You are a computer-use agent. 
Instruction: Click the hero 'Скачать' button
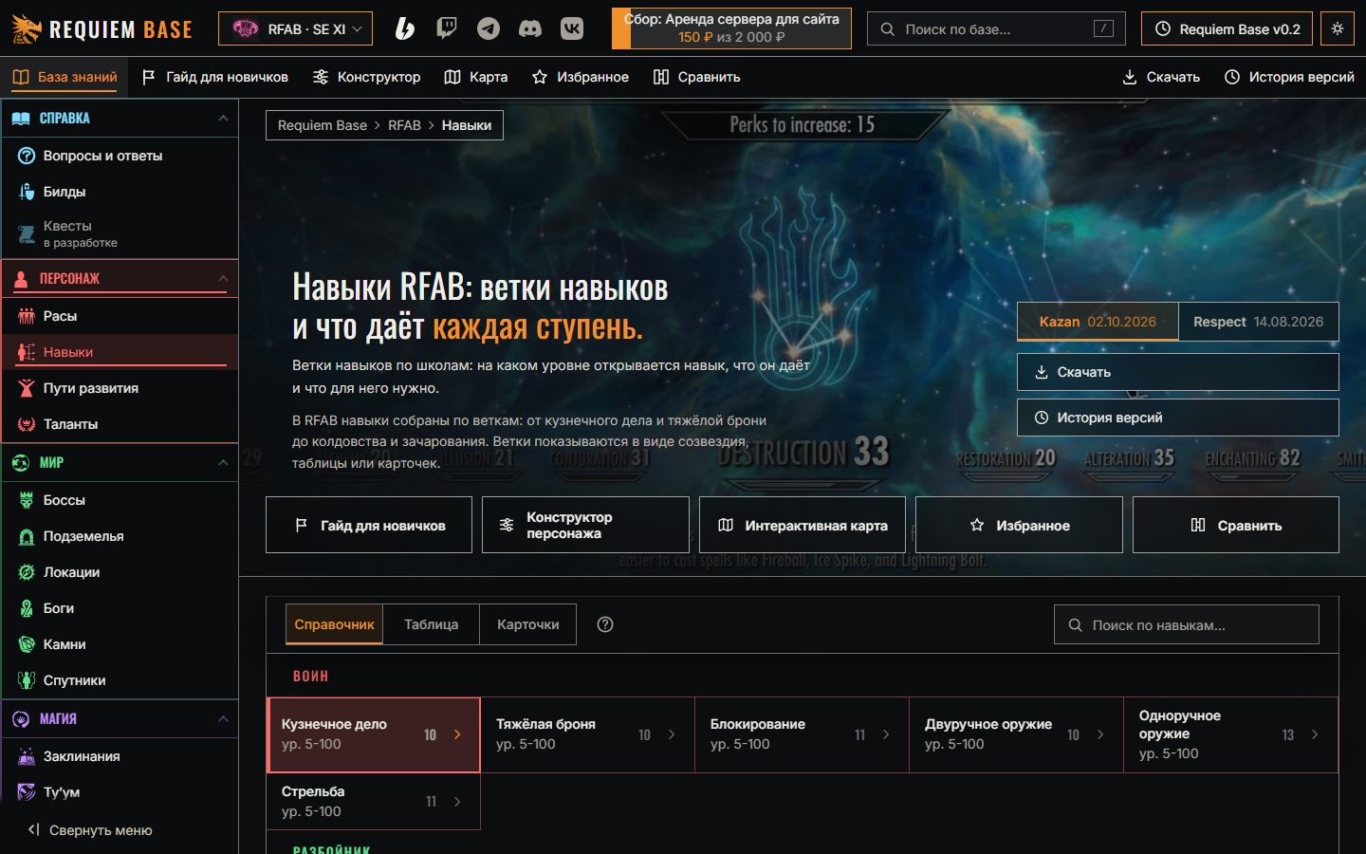(1178, 372)
